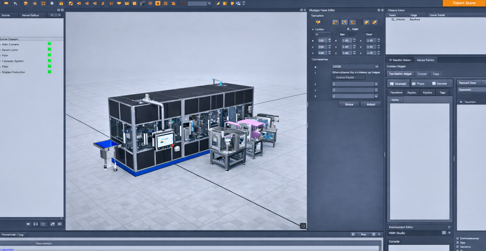Viewport: 486px width, 251px height.
Task: Open the Transform tab in the helper panel
Action: [396, 93]
